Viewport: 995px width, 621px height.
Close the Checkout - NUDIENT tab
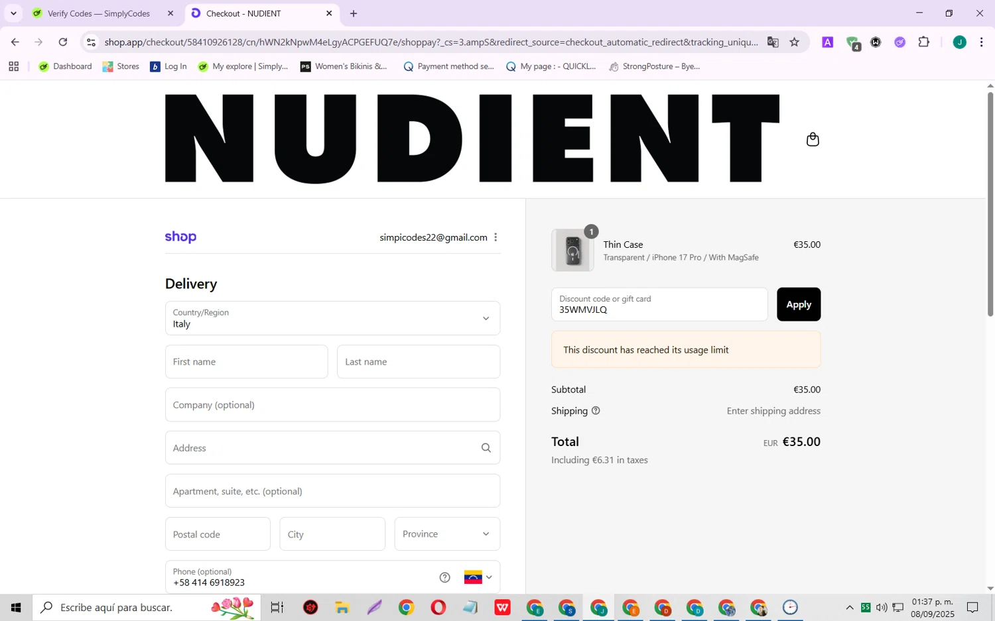329,13
